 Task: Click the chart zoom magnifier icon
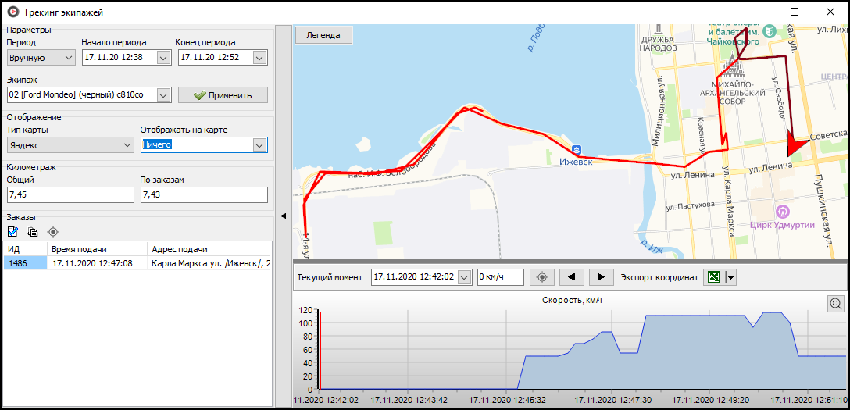click(x=837, y=304)
